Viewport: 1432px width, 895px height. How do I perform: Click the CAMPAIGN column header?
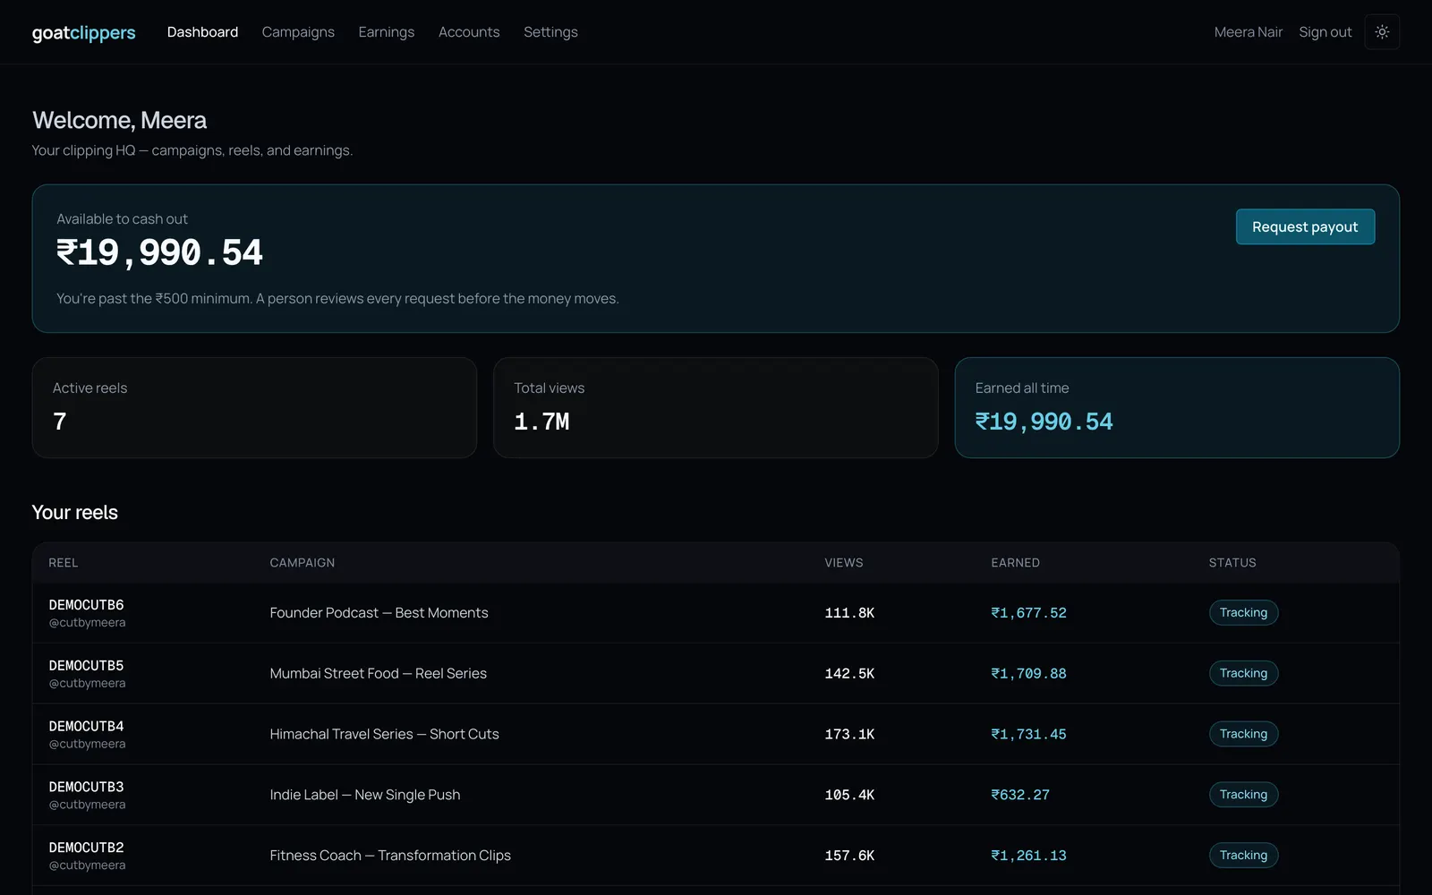point(303,563)
